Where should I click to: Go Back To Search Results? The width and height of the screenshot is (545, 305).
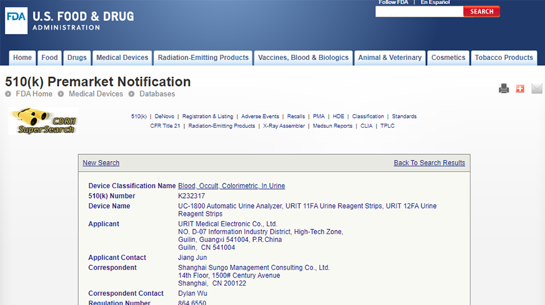click(x=429, y=163)
